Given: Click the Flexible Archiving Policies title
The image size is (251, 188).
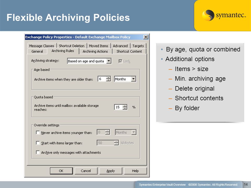Looking at the screenshot, I should click(x=68, y=17).
